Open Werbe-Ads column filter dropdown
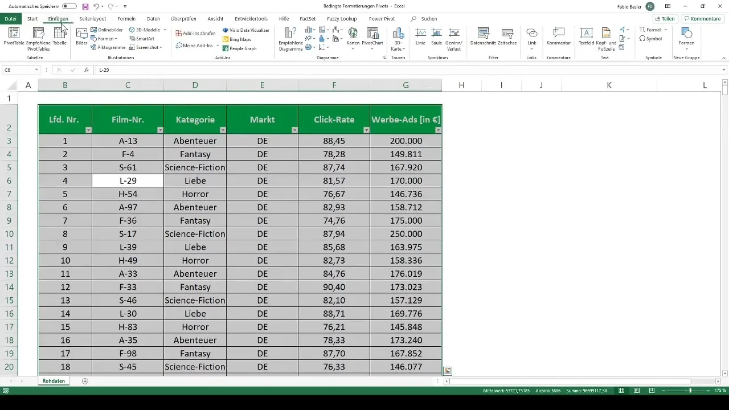Screen dimensions: 729x410 [437, 130]
